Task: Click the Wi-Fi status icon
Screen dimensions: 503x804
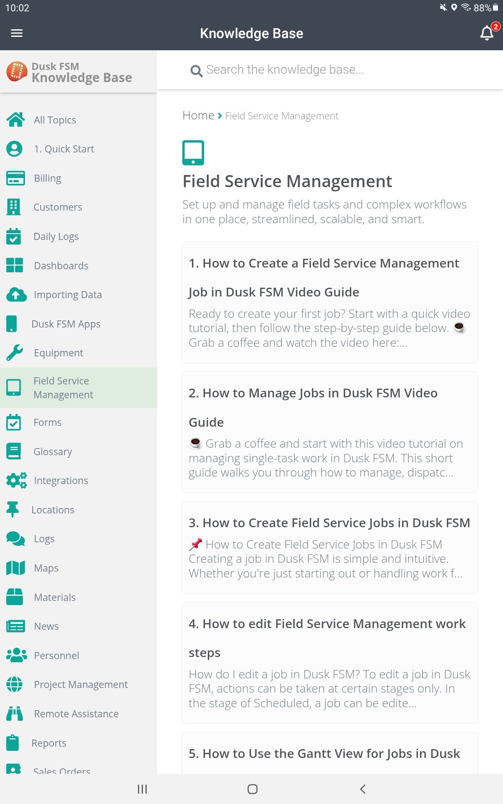Action: [x=466, y=8]
